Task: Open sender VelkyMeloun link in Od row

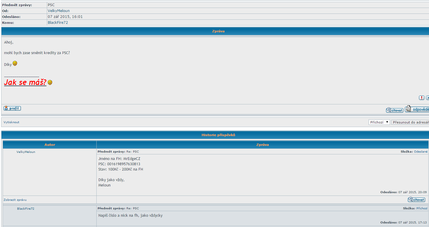Action: click(59, 11)
